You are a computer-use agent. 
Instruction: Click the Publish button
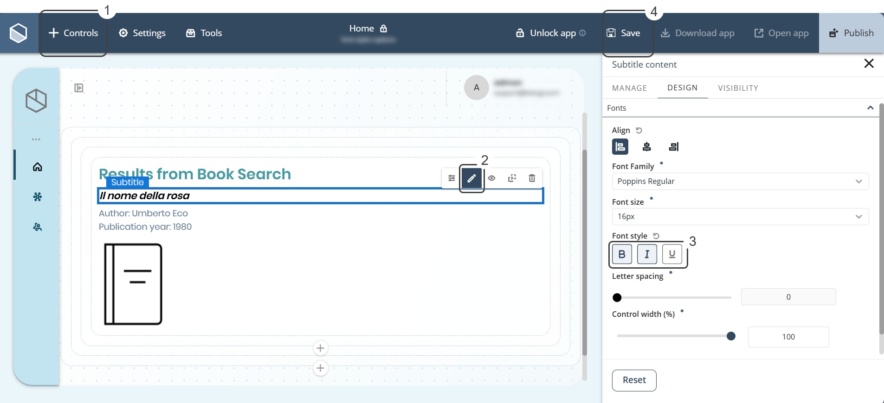pos(852,33)
